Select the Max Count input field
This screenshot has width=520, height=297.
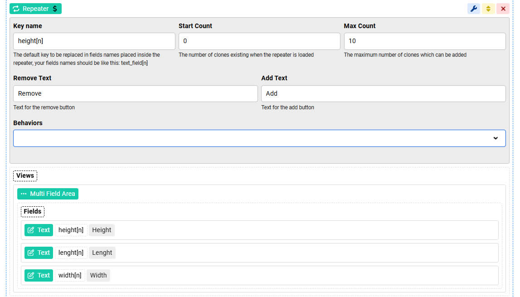pyautogui.click(x=425, y=41)
